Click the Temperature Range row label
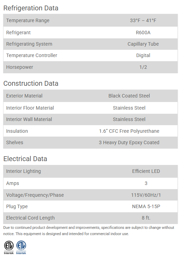The height and width of the screenshot is (260, 183). pyautogui.click(x=28, y=20)
